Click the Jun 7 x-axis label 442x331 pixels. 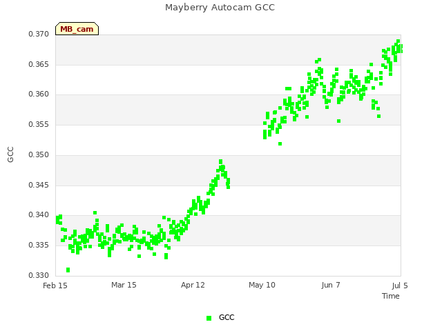tap(331, 285)
